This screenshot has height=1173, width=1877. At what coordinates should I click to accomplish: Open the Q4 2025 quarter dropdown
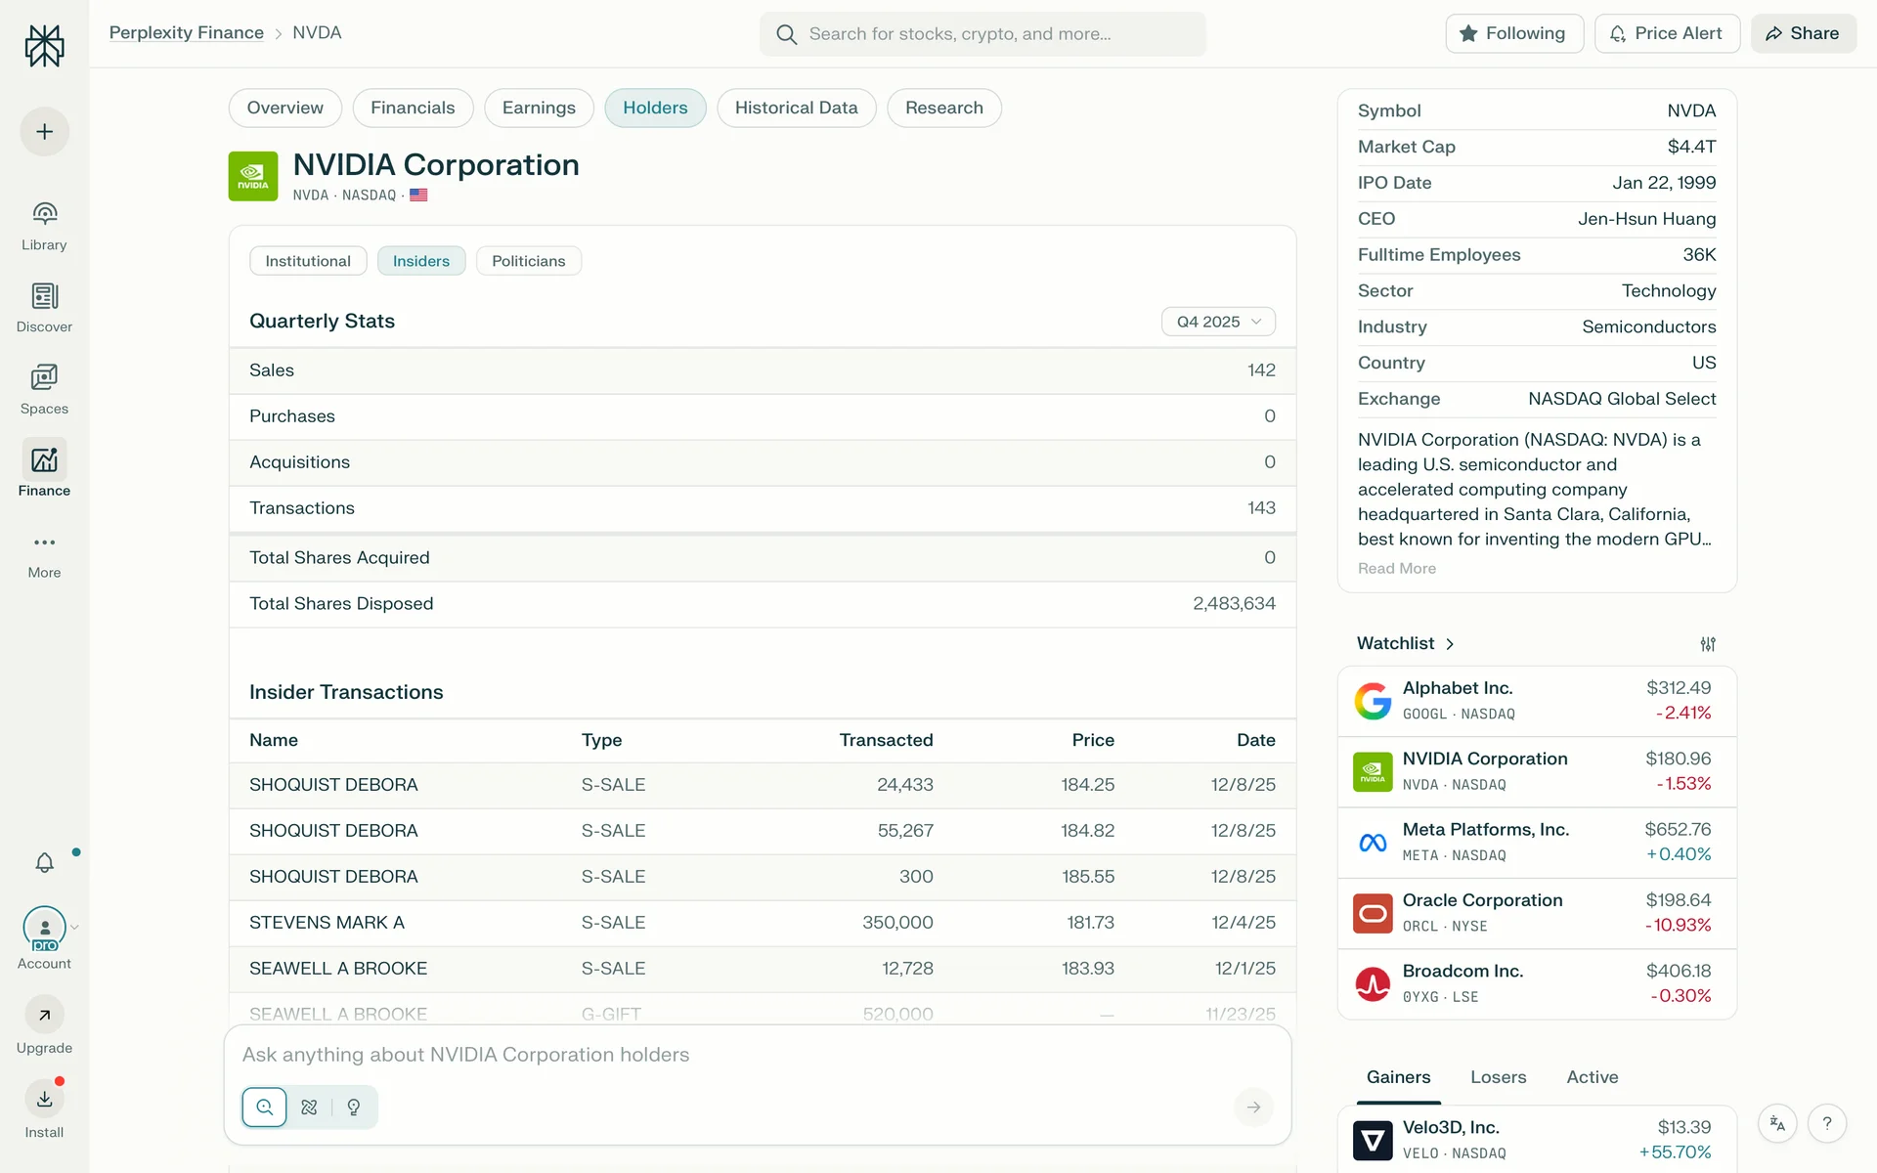point(1217,322)
